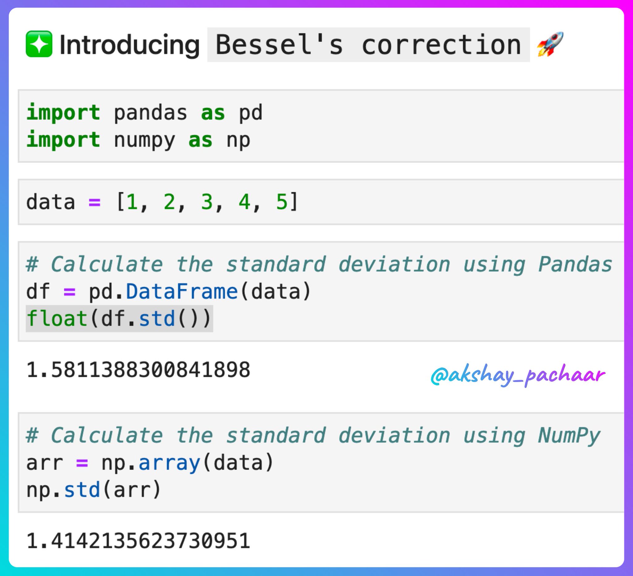
Task: Click the np.array(data) line
Action: pos(150,463)
